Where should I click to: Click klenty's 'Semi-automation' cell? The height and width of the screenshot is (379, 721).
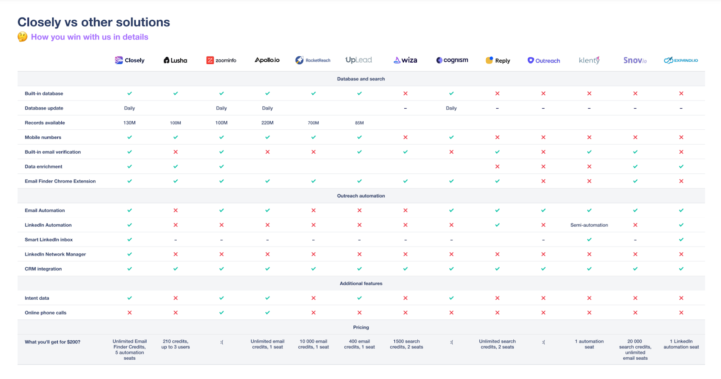coord(589,225)
